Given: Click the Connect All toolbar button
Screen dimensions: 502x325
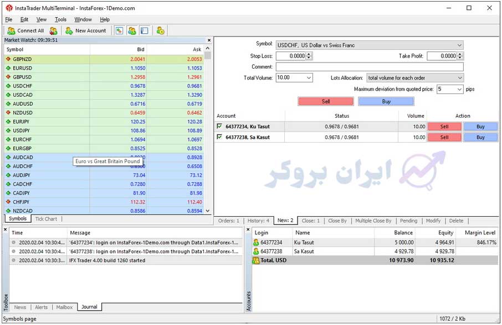Looking at the screenshot, I should tap(25, 30).
